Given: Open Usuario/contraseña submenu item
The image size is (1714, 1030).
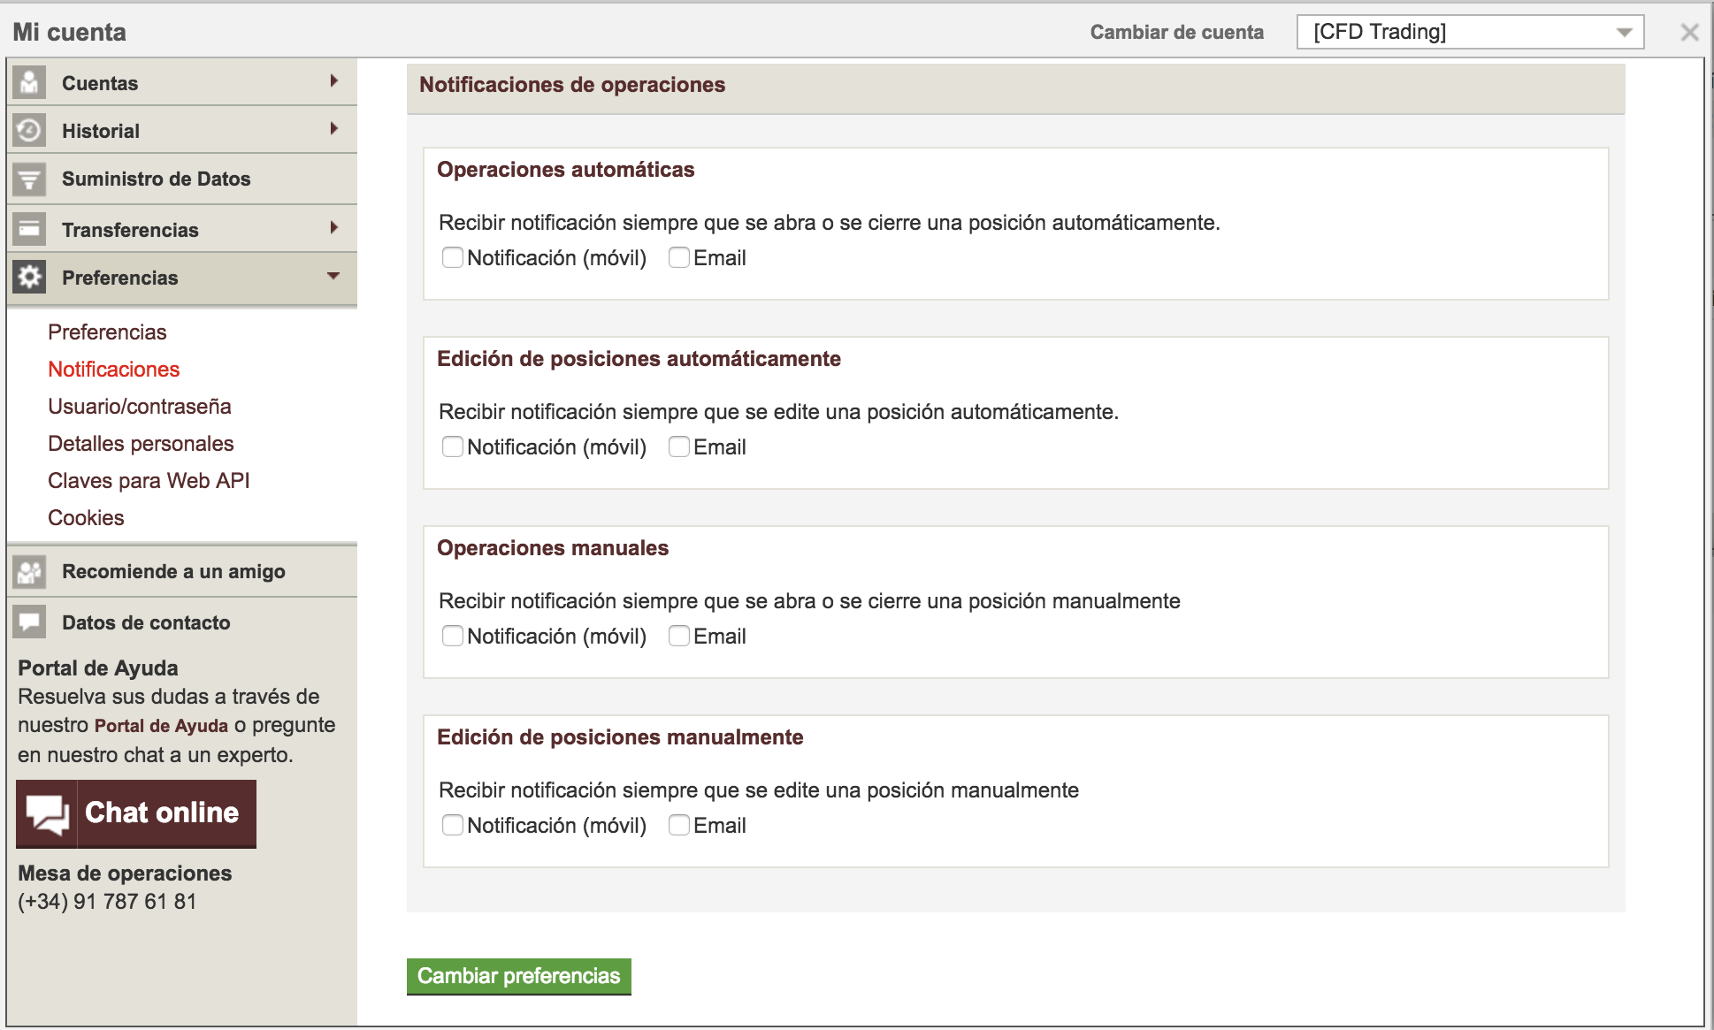Looking at the screenshot, I should click(139, 407).
